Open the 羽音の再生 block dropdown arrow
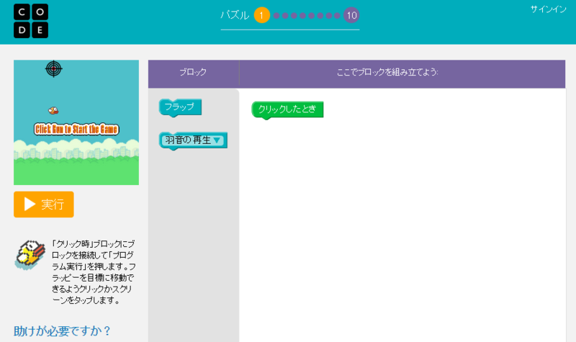 coord(217,140)
